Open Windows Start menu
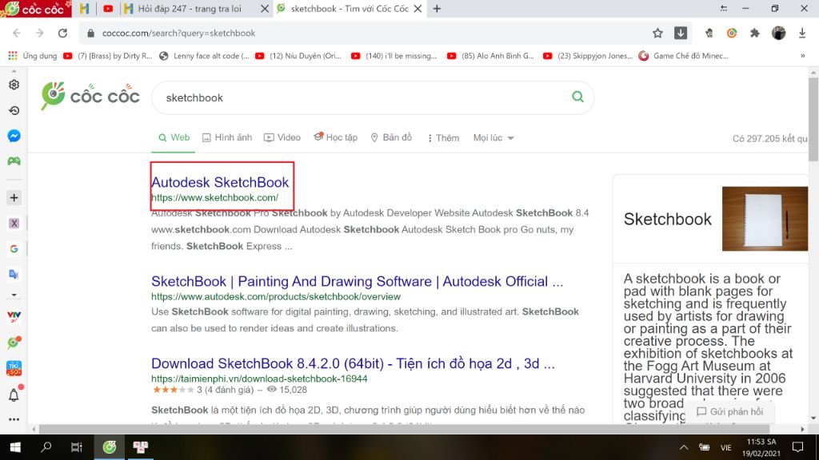The width and height of the screenshot is (819, 460). (x=15, y=447)
